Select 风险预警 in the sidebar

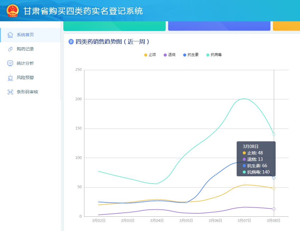tap(25, 78)
